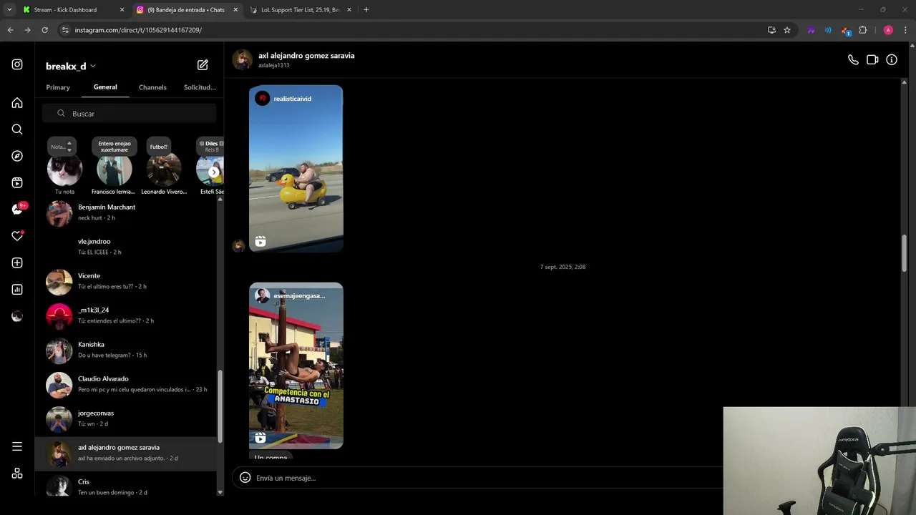
Task: Switch to Primary inbox tab
Action: [58, 87]
